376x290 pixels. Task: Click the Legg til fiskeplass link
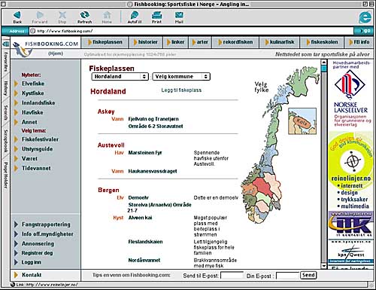181,90
